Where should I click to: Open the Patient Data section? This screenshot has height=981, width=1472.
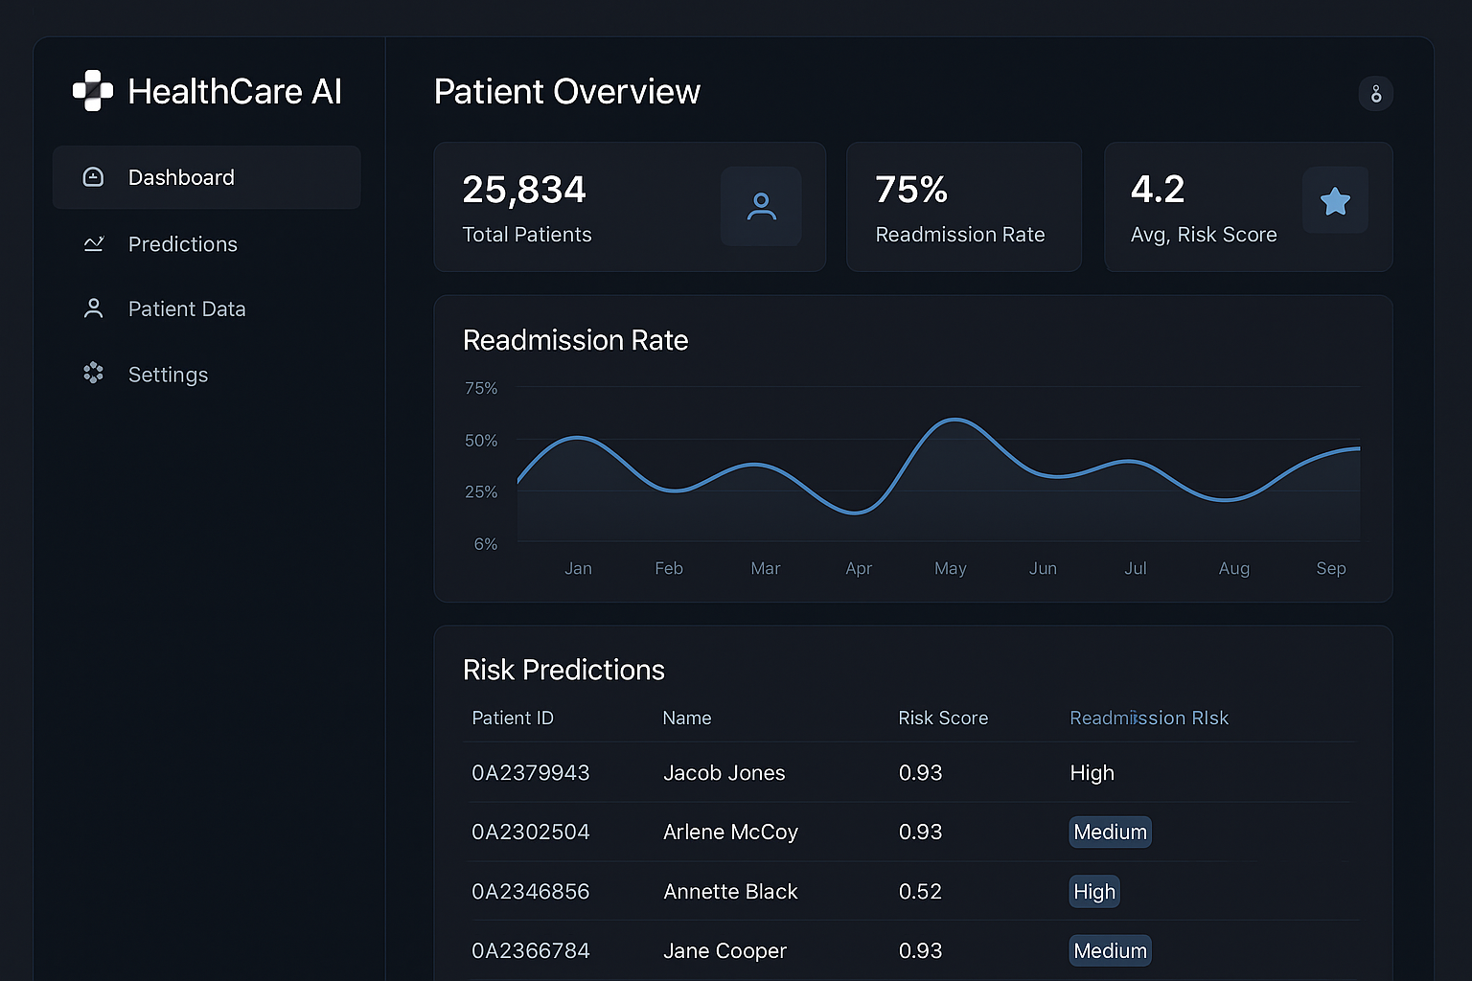(x=187, y=308)
